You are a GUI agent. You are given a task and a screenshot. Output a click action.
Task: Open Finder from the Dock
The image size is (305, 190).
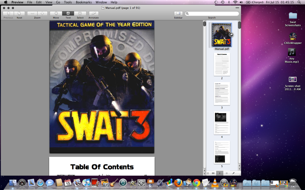13,183
